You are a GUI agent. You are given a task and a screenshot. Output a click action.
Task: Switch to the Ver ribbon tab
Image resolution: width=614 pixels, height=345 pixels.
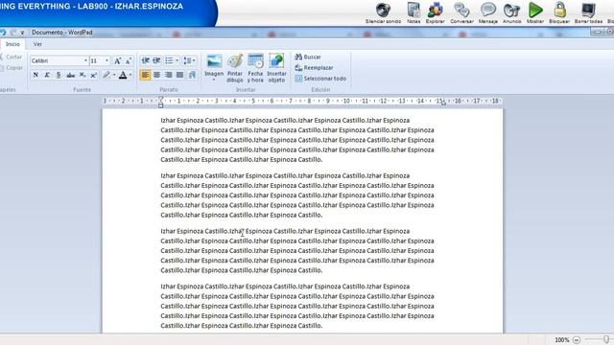(37, 44)
